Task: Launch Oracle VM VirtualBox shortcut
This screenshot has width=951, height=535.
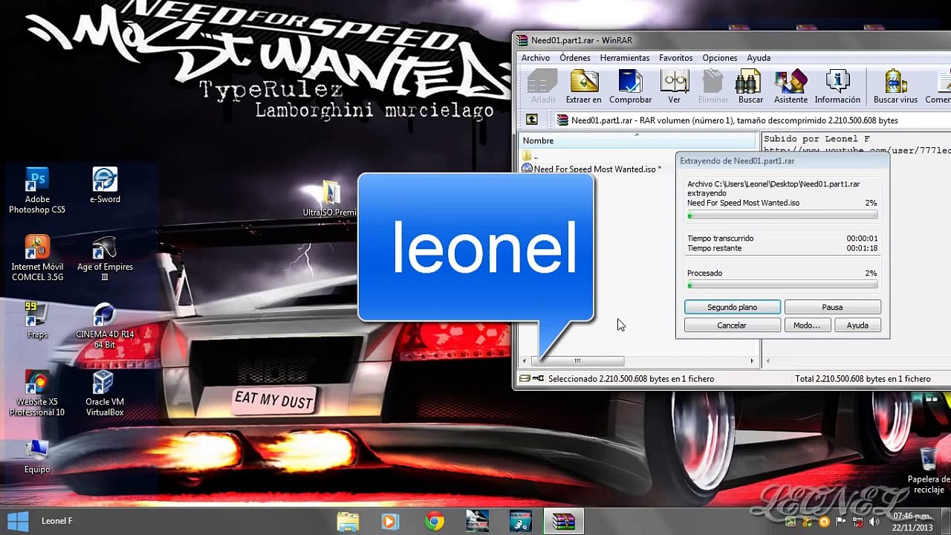Action: point(105,394)
